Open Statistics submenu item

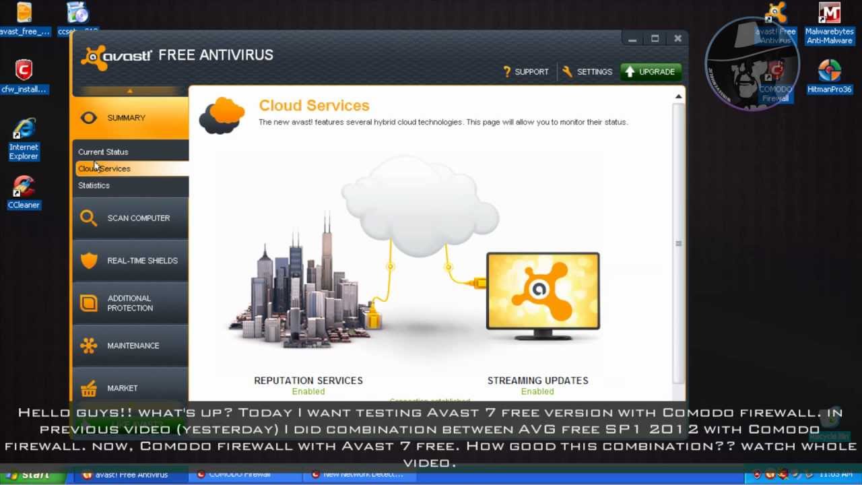coord(94,185)
